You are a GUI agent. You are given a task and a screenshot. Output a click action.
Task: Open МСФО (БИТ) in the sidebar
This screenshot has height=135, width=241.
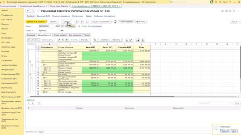[6, 88]
